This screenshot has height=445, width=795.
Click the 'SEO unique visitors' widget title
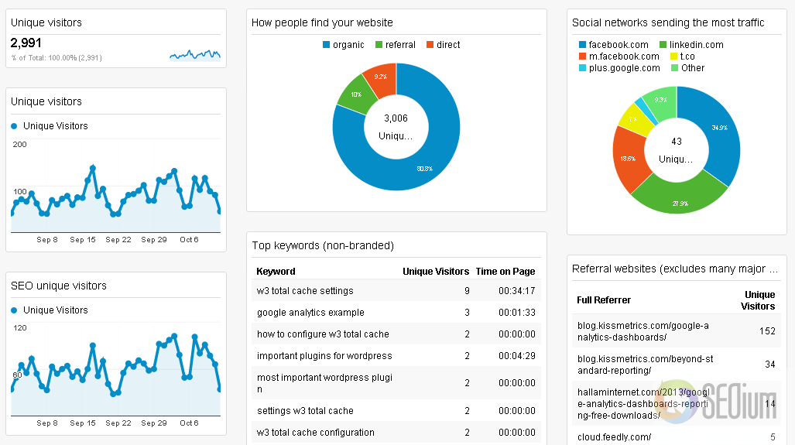58,286
